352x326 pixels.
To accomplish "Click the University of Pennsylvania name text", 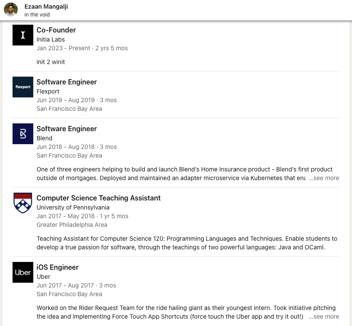I will [x=73, y=207].
